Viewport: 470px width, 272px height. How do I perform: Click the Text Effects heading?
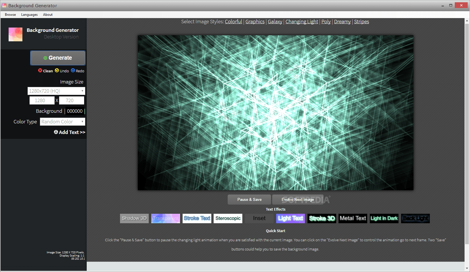click(x=276, y=209)
